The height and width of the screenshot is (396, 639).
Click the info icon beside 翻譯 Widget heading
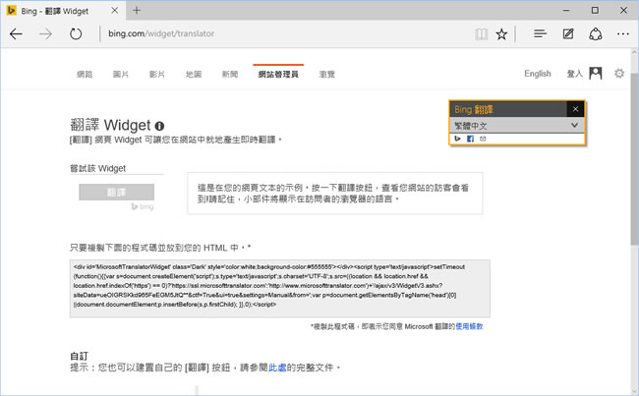[159, 126]
